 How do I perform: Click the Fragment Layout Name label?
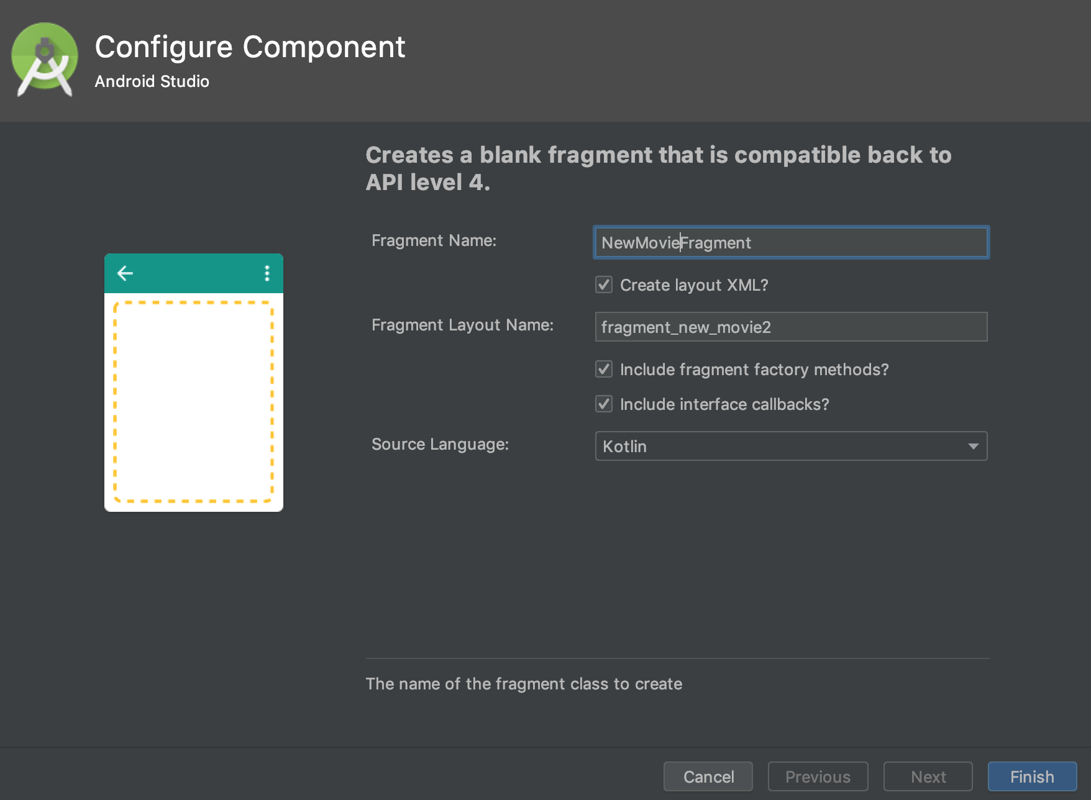(462, 325)
